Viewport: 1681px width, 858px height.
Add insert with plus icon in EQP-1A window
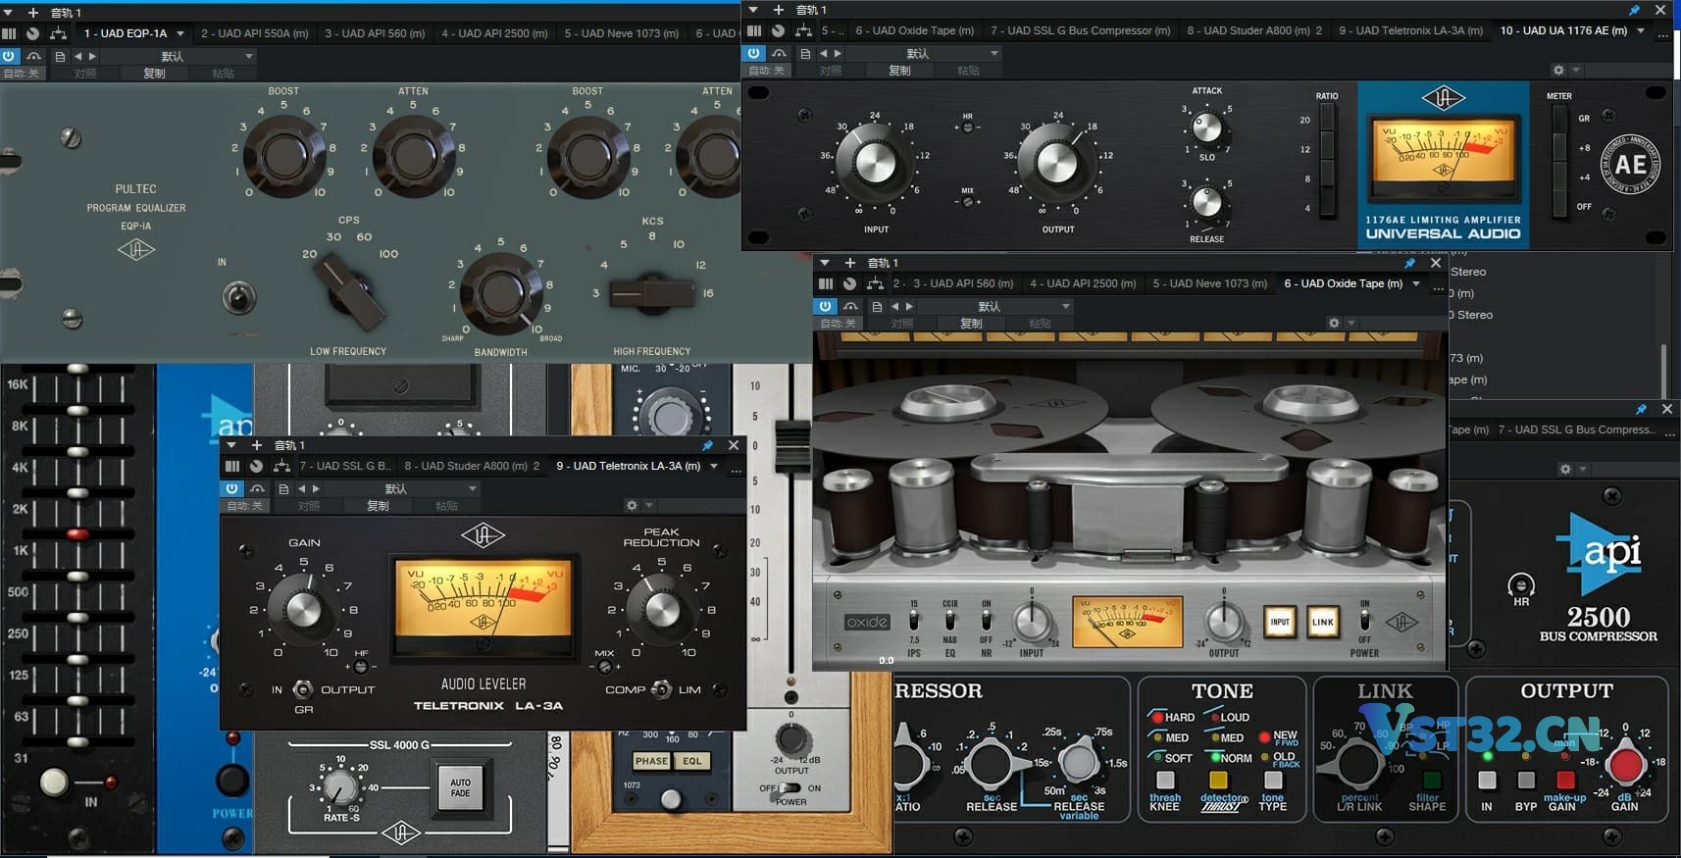(x=32, y=12)
